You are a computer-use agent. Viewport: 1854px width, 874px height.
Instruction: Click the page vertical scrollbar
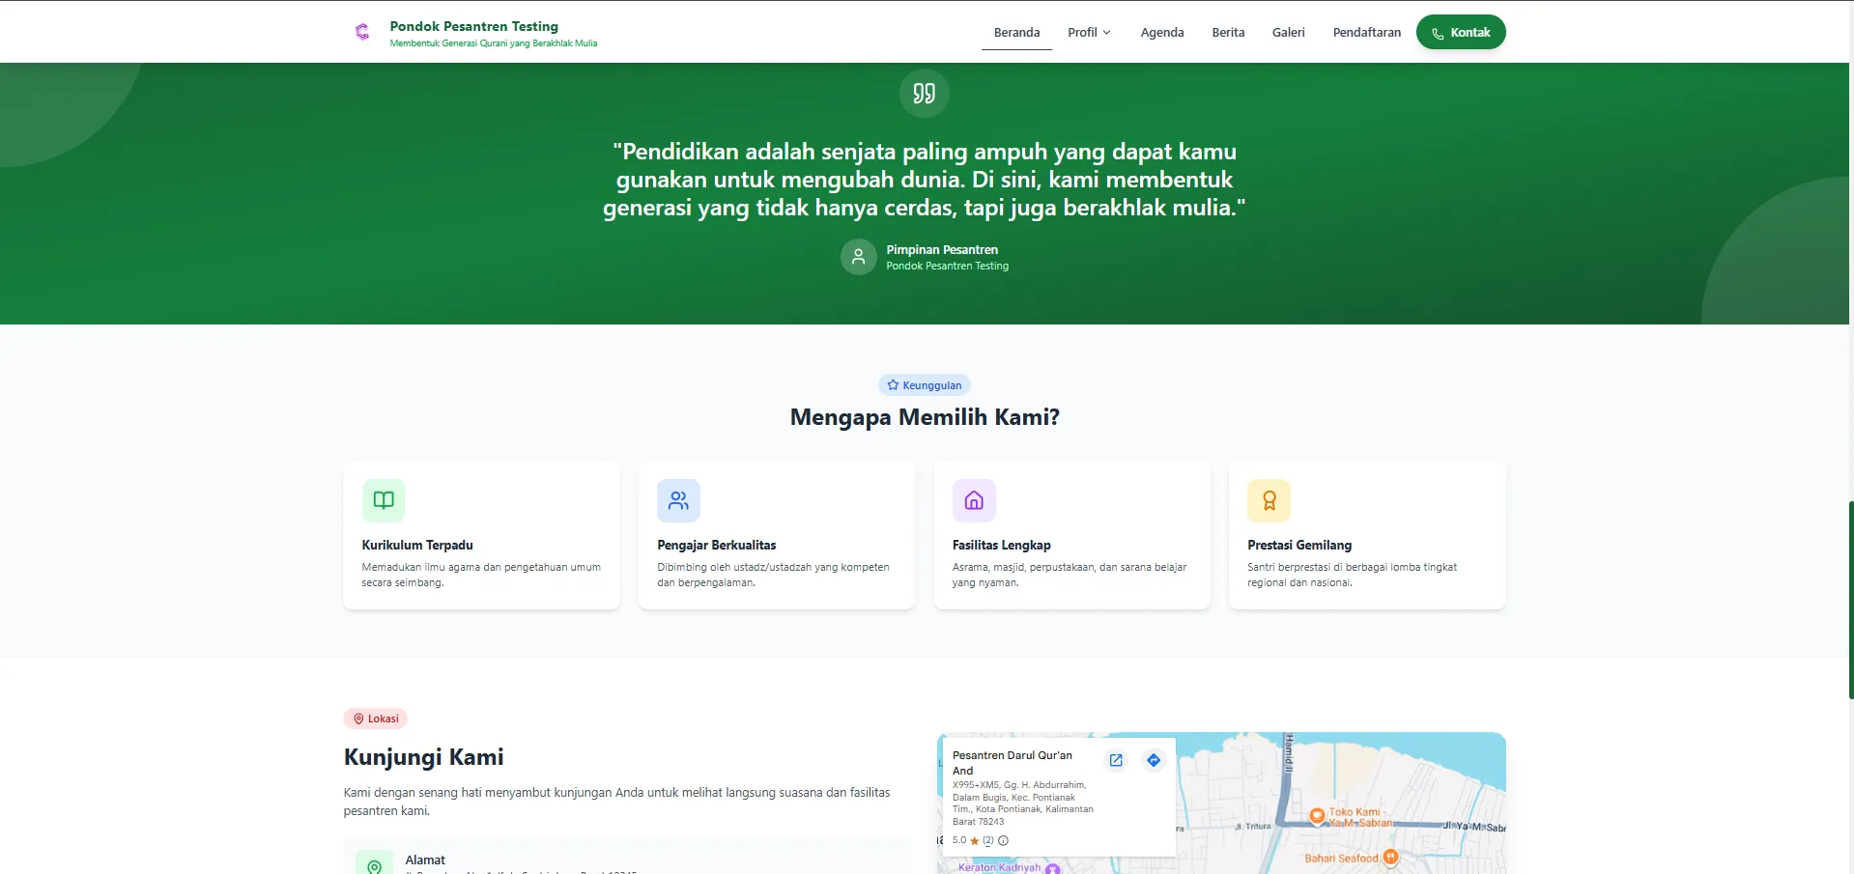[1849, 599]
